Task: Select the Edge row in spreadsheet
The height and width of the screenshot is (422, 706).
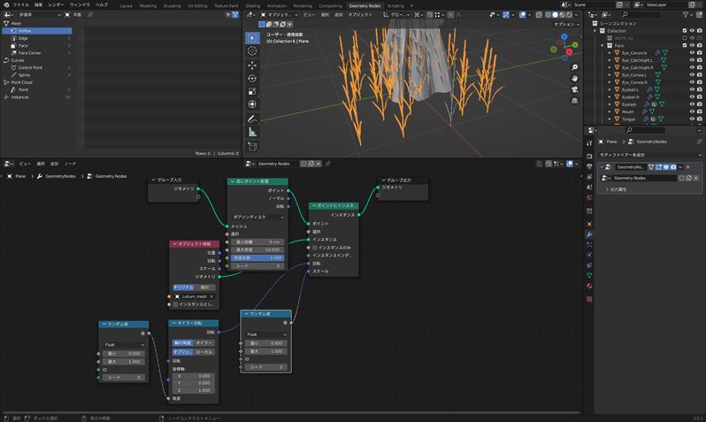Action: [24, 38]
